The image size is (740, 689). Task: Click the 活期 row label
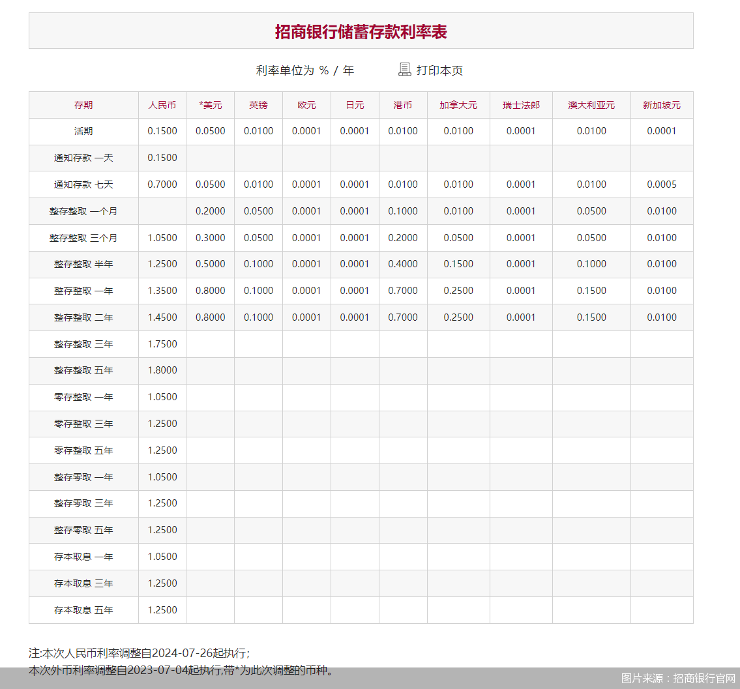(x=83, y=131)
